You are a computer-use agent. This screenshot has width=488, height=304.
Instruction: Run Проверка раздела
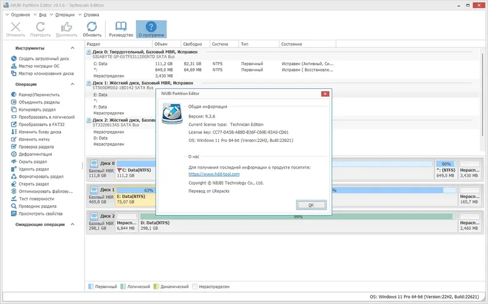36,147
